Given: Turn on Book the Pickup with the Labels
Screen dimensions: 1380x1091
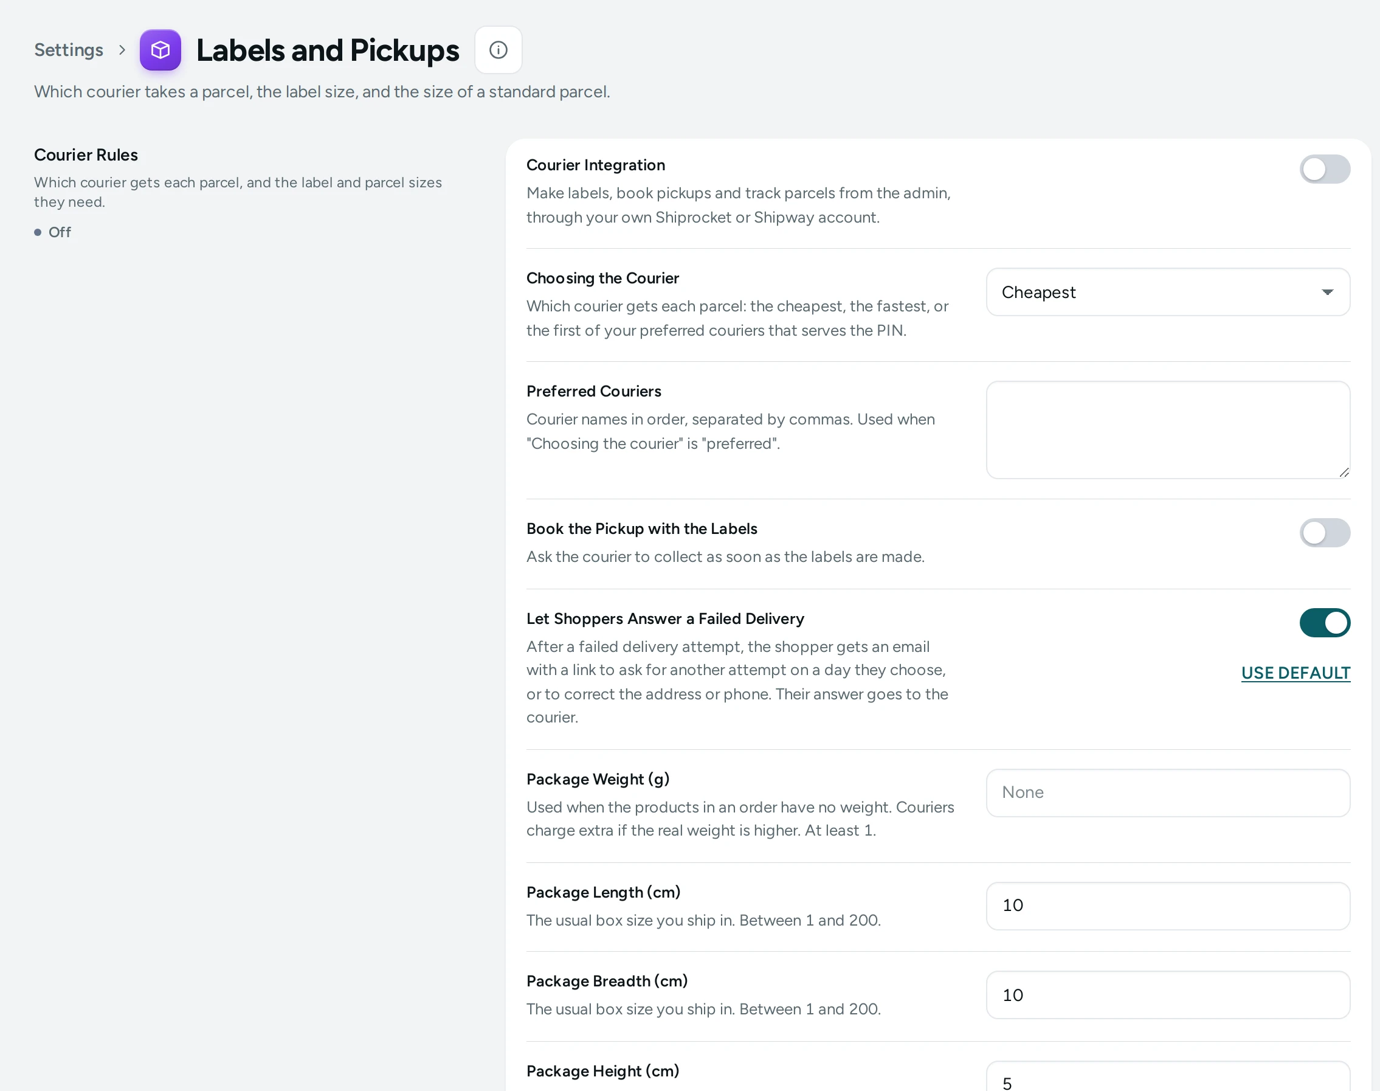Looking at the screenshot, I should 1325,533.
